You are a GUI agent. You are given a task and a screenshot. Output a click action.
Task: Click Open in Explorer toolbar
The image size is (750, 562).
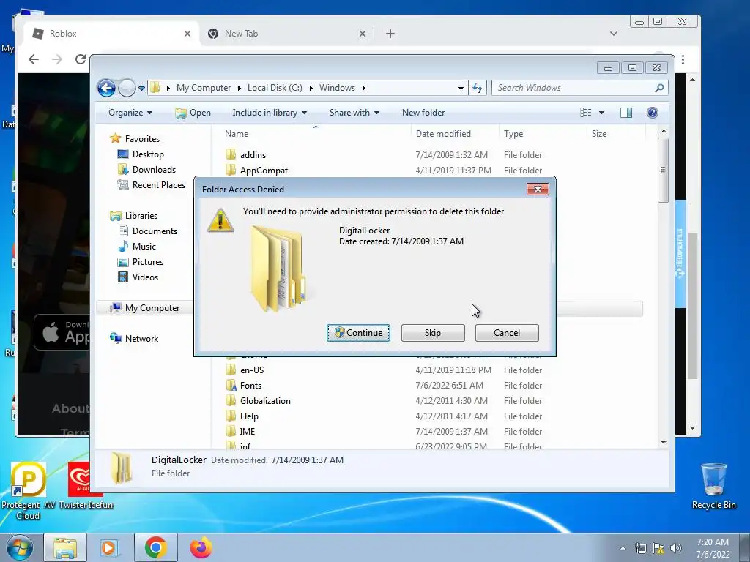(193, 113)
